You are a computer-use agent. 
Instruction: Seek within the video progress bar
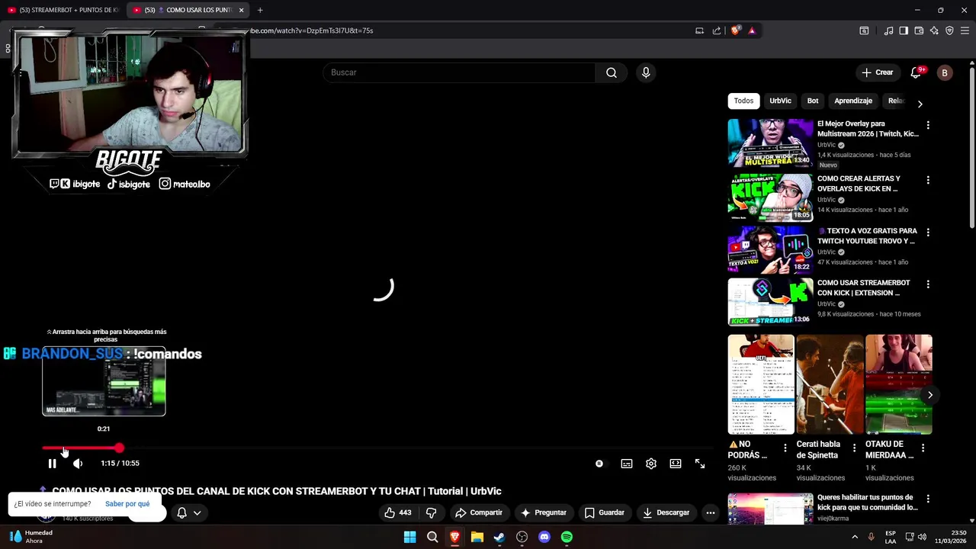[378, 448]
